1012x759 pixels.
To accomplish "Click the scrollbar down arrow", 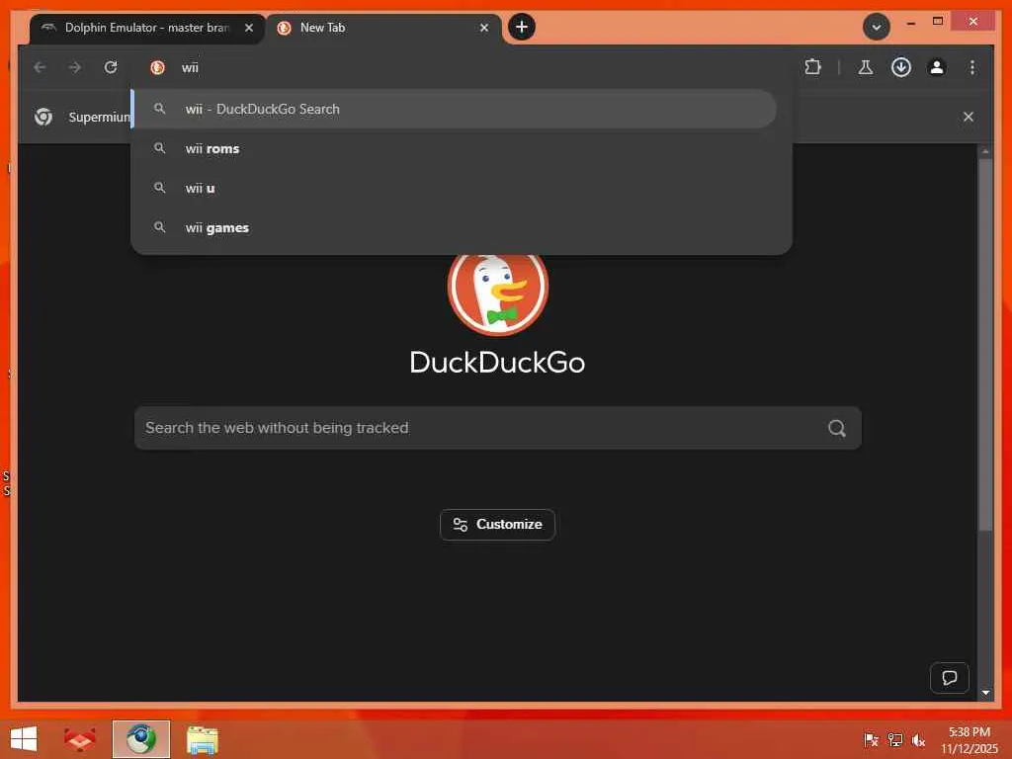I will tap(985, 693).
